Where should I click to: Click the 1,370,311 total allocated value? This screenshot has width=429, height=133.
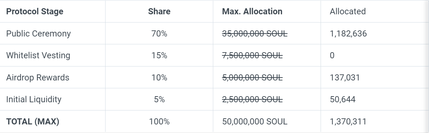tap(348, 121)
